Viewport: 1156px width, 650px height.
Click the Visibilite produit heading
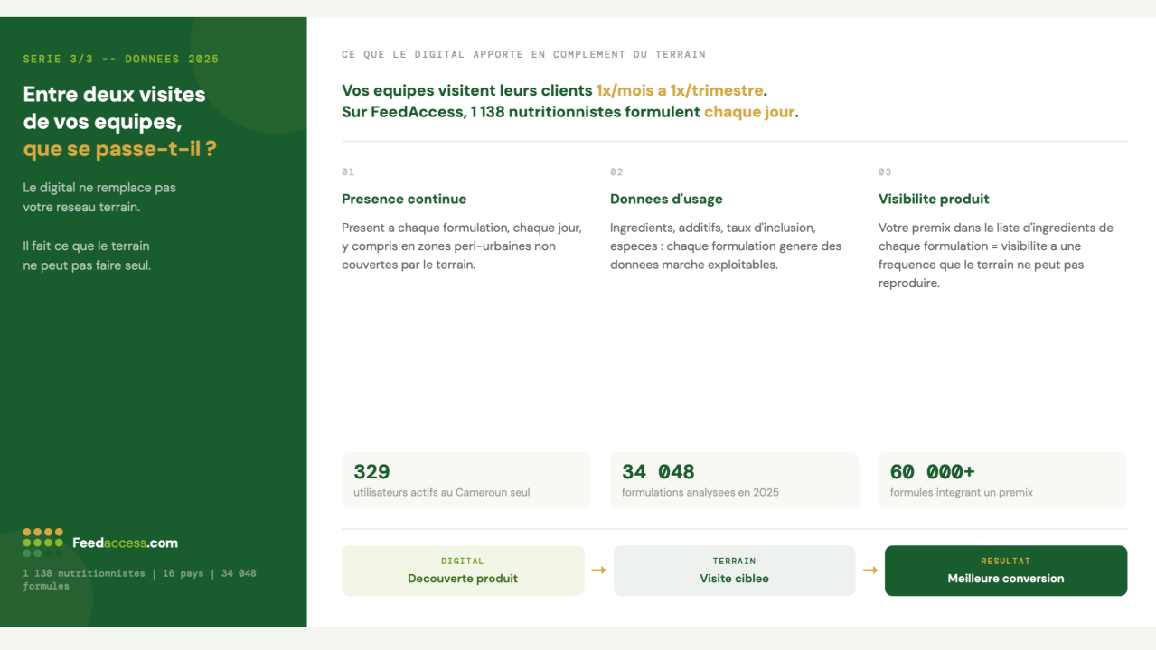[934, 199]
